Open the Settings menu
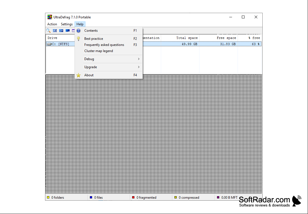This screenshot has width=308, height=214. (x=66, y=24)
